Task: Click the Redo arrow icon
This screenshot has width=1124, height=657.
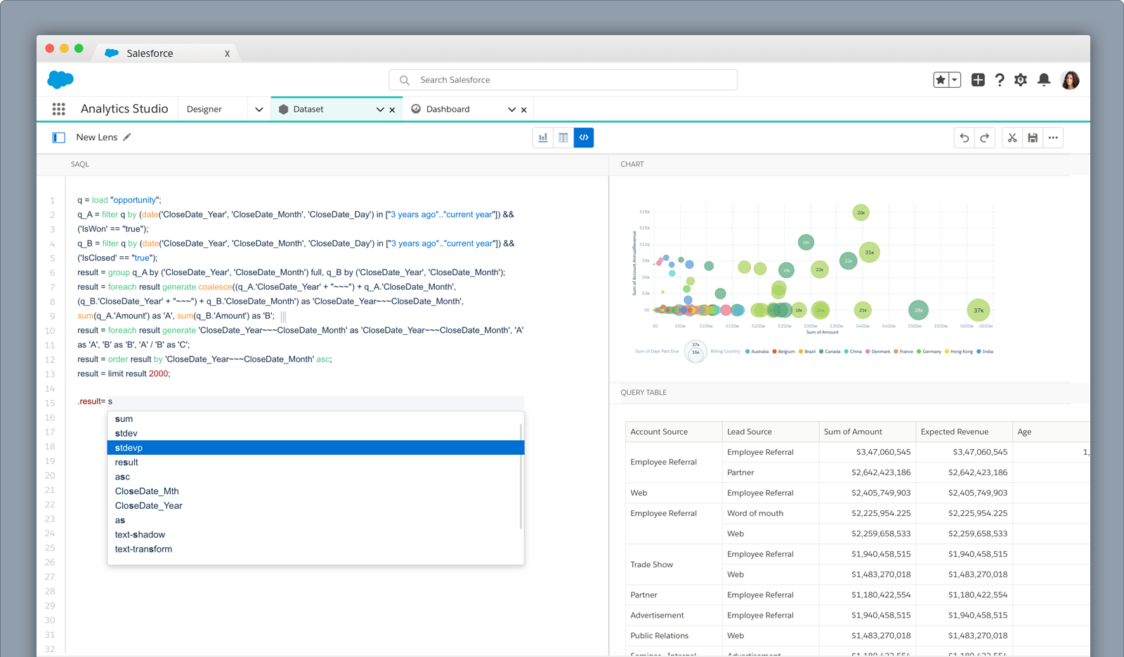Action: (985, 138)
